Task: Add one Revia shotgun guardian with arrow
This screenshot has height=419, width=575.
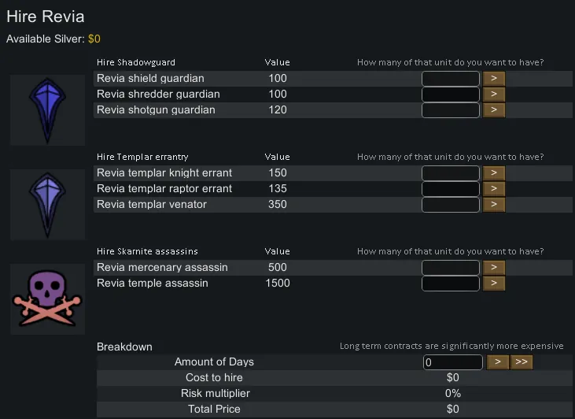Action: pyautogui.click(x=493, y=110)
